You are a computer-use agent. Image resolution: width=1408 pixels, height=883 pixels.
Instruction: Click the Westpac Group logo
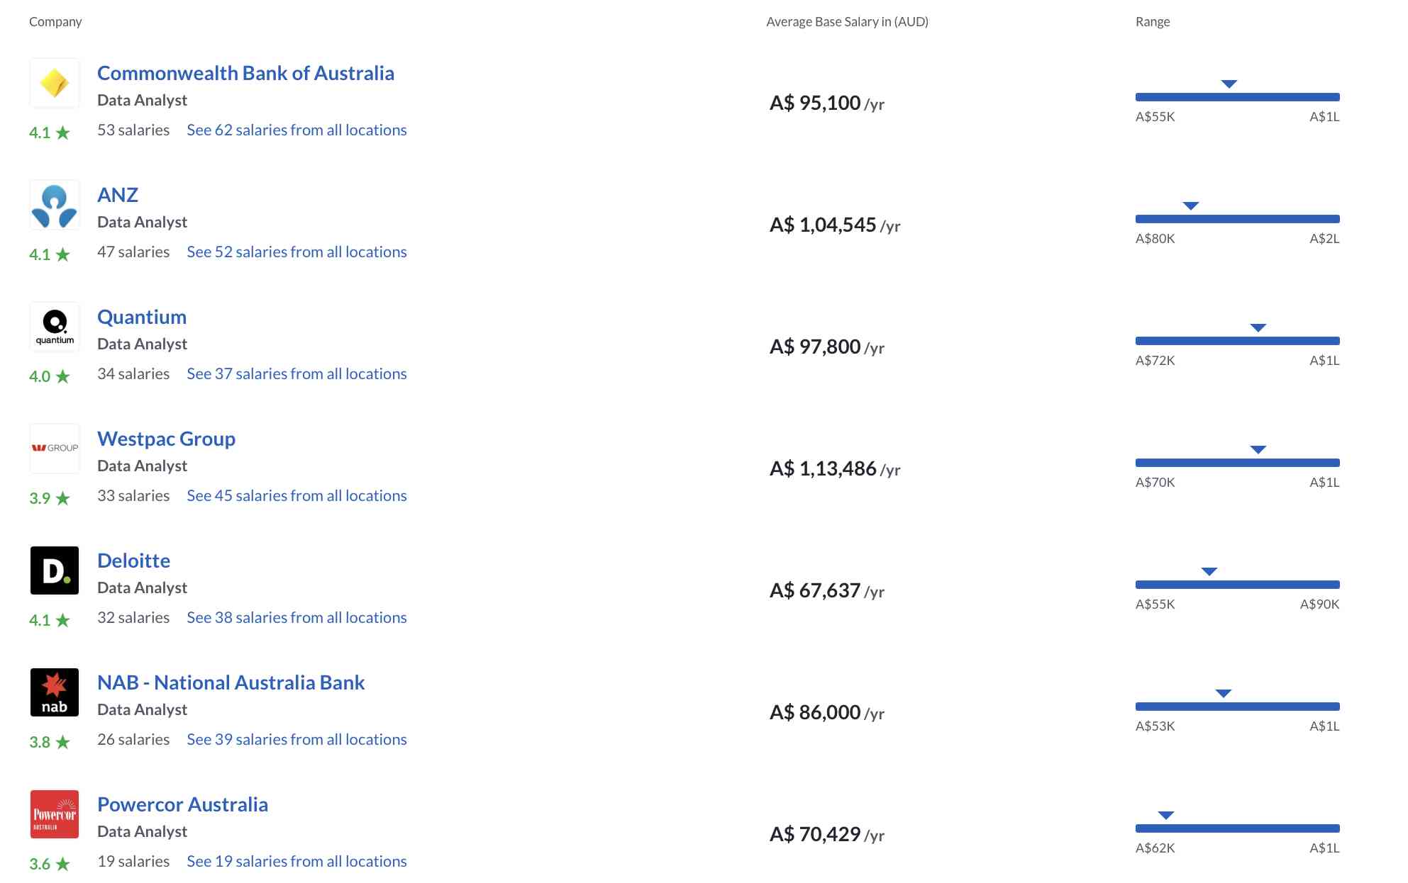(54, 448)
